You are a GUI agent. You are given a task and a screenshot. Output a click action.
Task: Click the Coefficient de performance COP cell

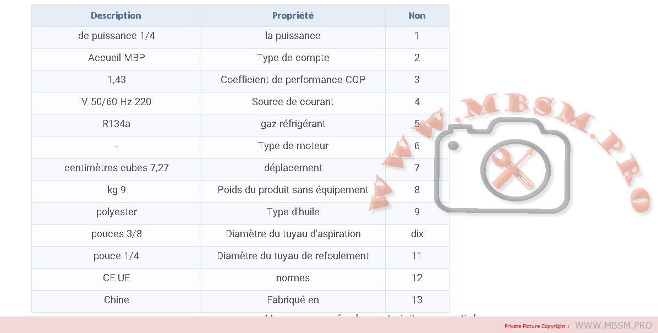pos(293,80)
